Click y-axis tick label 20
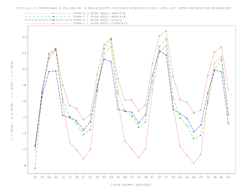The image size is (249, 193). pyautogui.click(x=24, y=69)
